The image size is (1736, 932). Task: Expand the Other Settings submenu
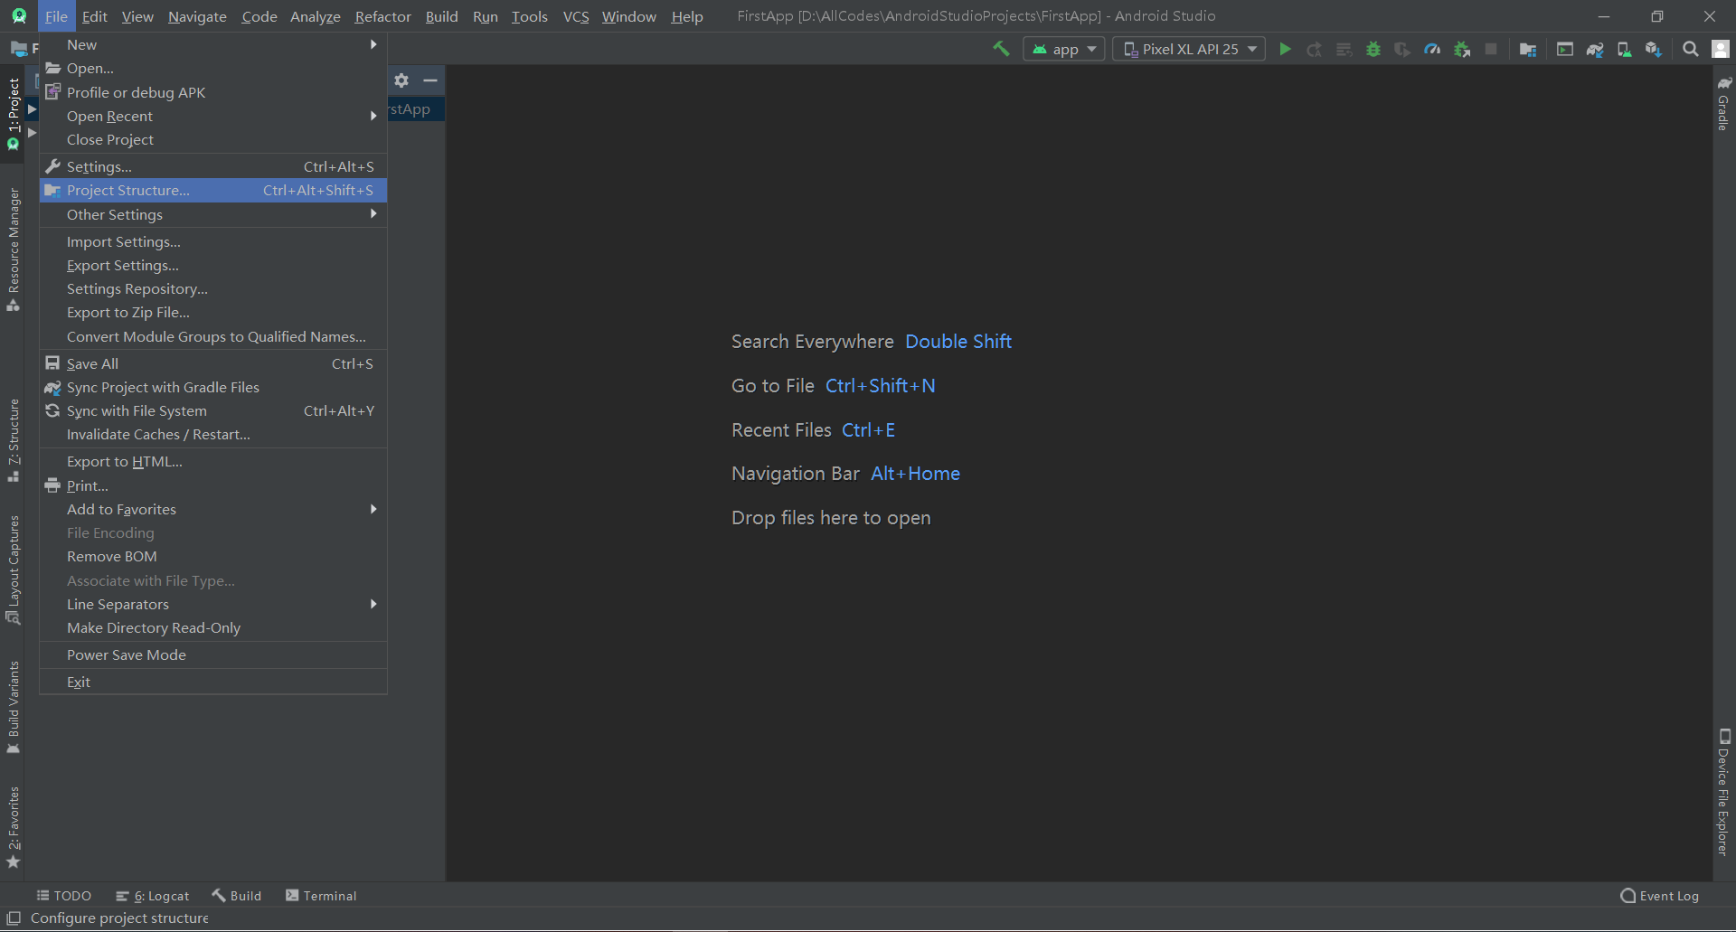pyautogui.click(x=213, y=215)
